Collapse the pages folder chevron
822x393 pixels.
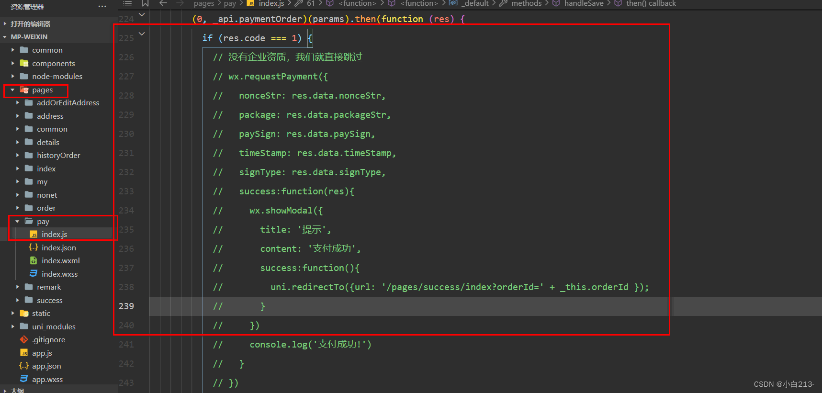click(x=12, y=90)
